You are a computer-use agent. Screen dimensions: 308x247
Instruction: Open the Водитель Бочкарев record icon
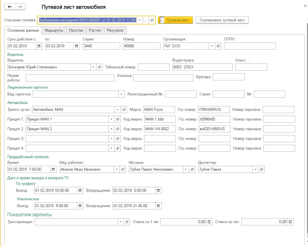point(99,67)
